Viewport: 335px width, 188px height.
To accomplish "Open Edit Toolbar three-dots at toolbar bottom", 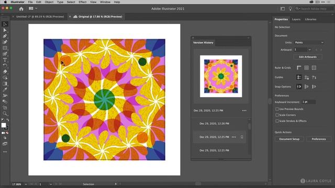I will [5, 152].
